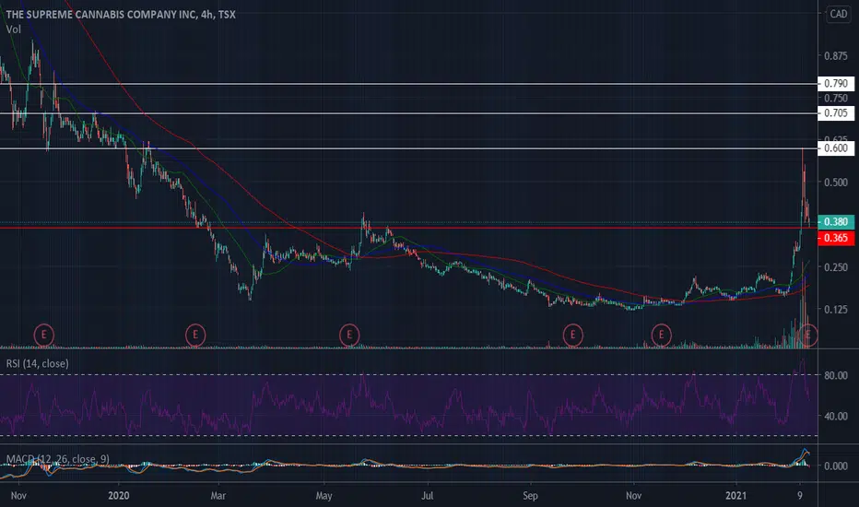Select the MACD 0.000 scale value
The width and height of the screenshot is (859, 507).
[835, 466]
